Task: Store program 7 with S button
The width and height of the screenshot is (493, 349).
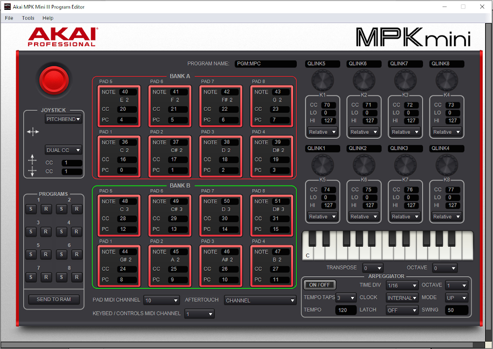Action: click(31, 277)
